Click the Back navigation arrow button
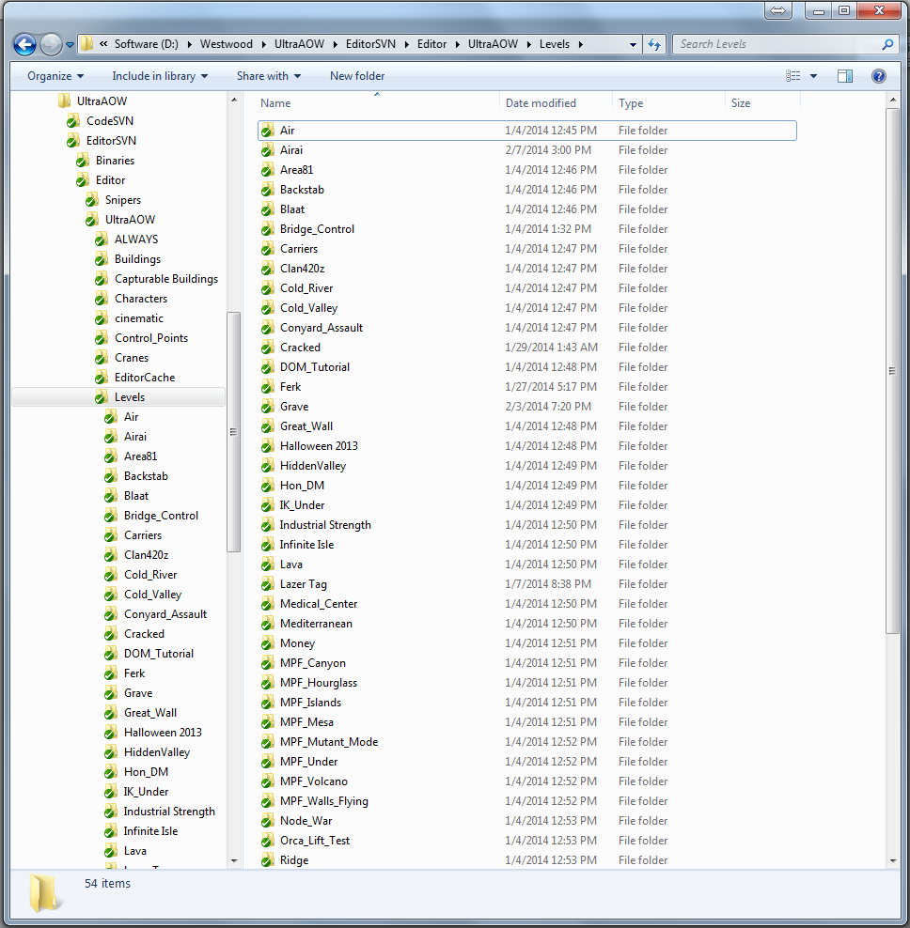The height and width of the screenshot is (928, 910). 25,44
